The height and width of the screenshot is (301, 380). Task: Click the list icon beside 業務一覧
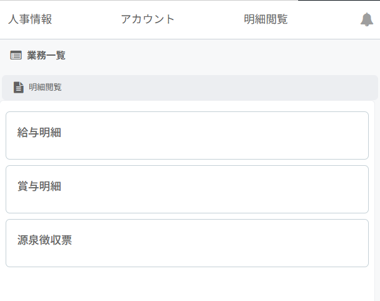coord(16,56)
